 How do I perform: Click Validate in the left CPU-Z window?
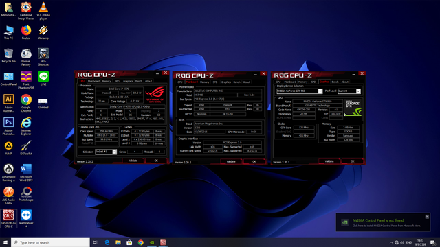[133, 161]
